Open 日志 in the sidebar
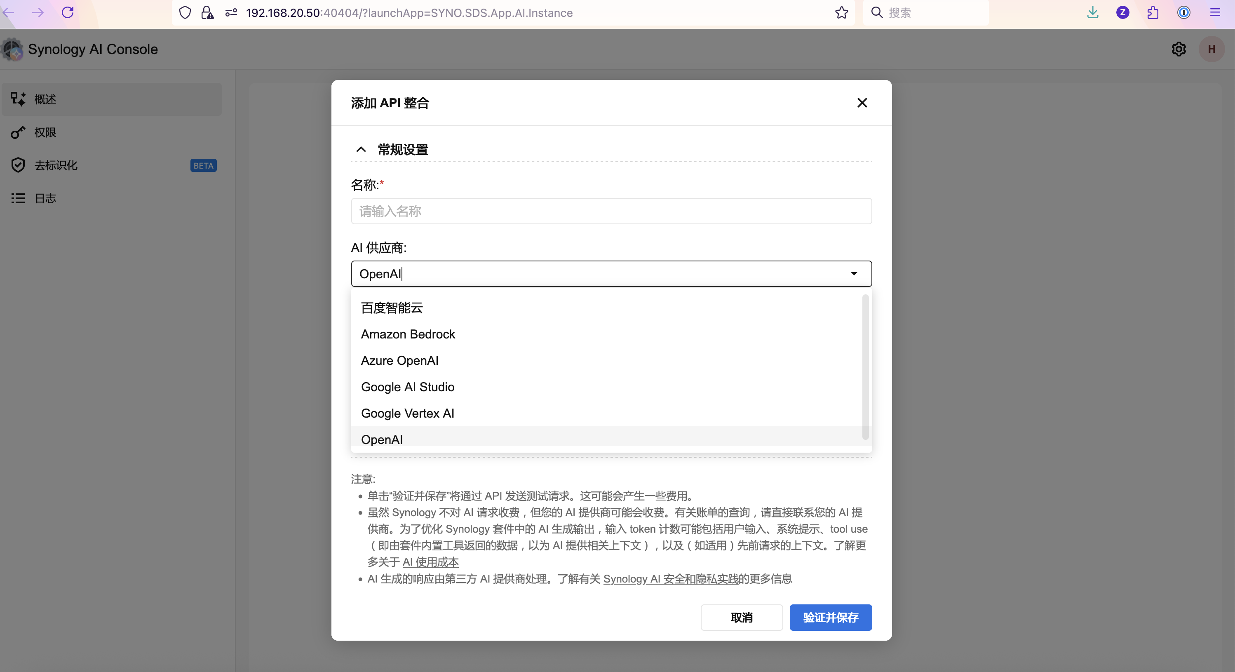The height and width of the screenshot is (672, 1235). tap(45, 198)
